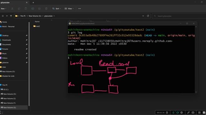206x115 pixels.
Task: Click the Rename icon in the Explorer toolbar
Action: pyautogui.click(x=33, y=9)
